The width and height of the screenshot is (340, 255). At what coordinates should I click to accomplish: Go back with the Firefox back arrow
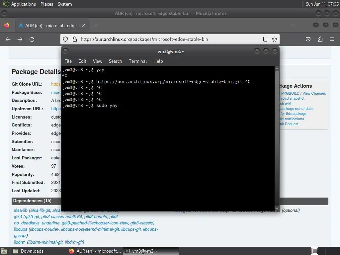[8, 39]
